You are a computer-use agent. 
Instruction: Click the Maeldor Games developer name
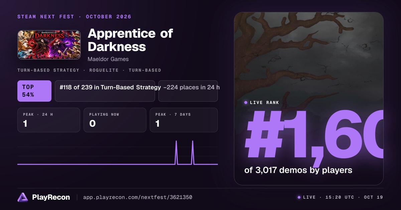[108, 59]
